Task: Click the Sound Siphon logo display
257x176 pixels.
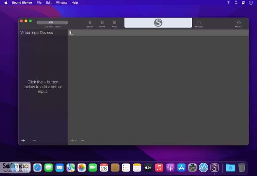Action: pyautogui.click(x=158, y=23)
